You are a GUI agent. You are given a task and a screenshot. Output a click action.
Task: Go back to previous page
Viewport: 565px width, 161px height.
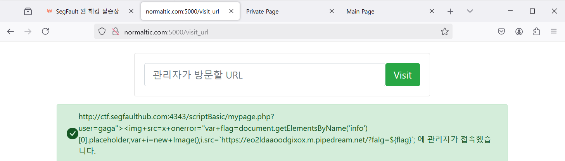(x=10, y=32)
